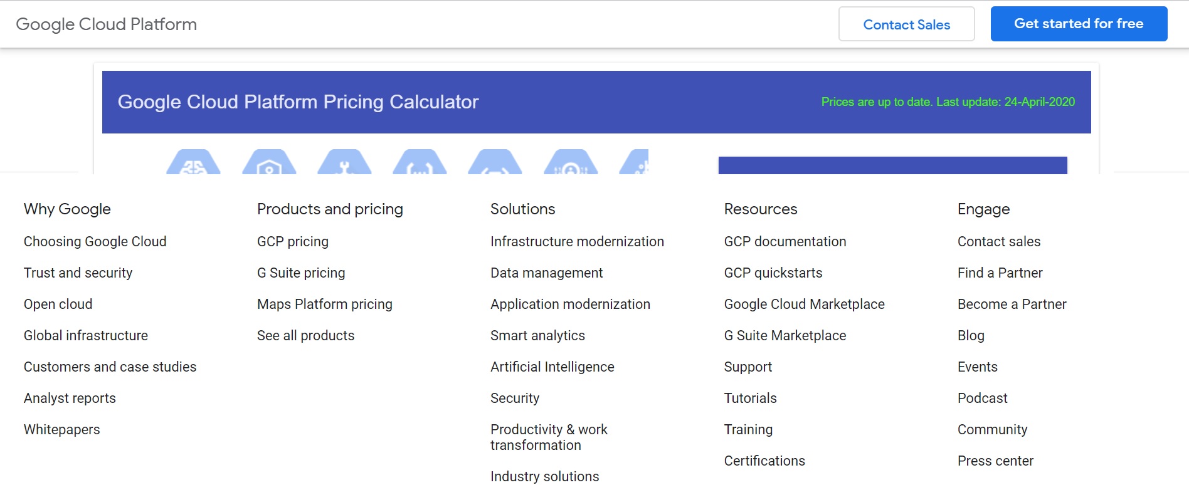Open the GCP pricing link
This screenshot has height=485, width=1189.
[x=292, y=241]
